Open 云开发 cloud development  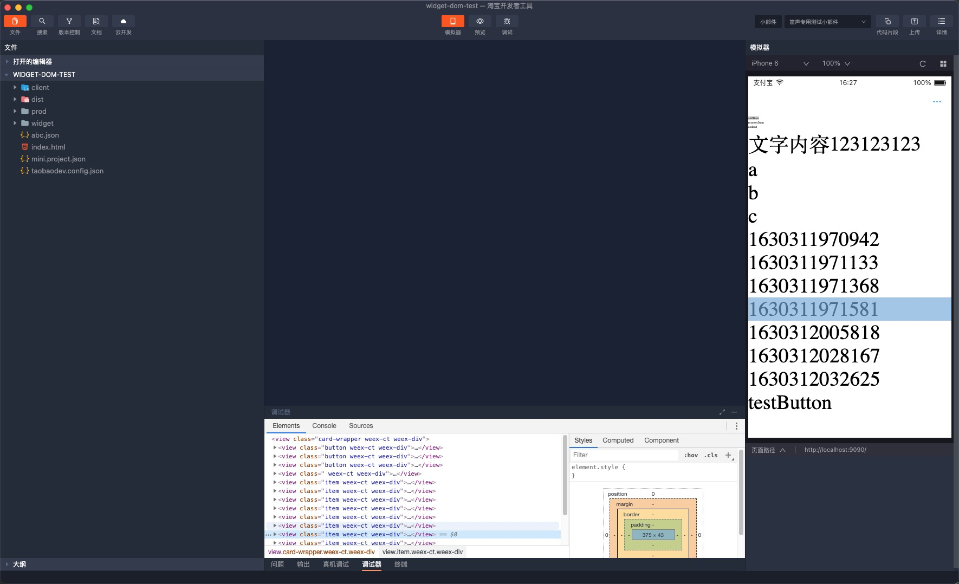[124, 21]
